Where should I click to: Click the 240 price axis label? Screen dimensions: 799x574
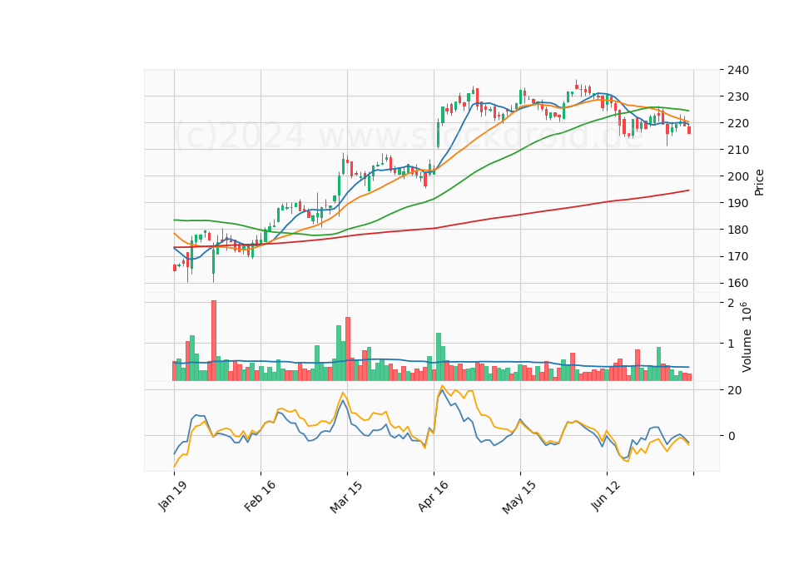[x=738, y=70]
